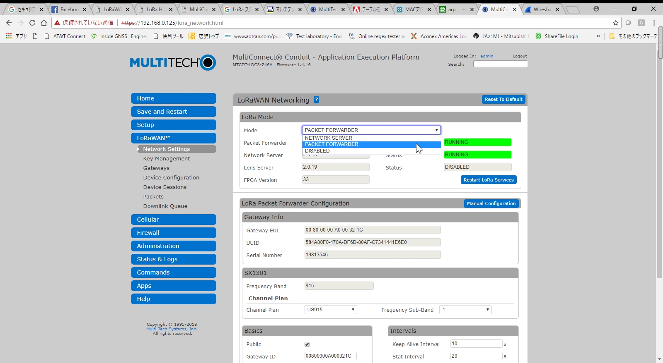Open the Inside GNSS bookmark
The image size is (663, 363).
pos(119,36)
